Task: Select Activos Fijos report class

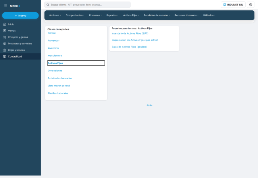Action: point(76,63)
